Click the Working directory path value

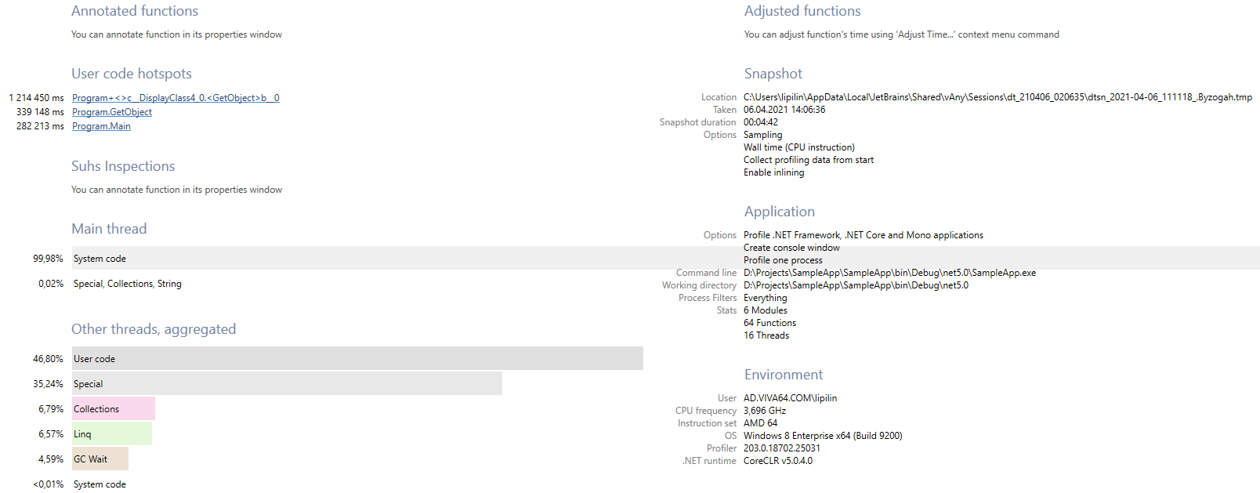(856, 285)
